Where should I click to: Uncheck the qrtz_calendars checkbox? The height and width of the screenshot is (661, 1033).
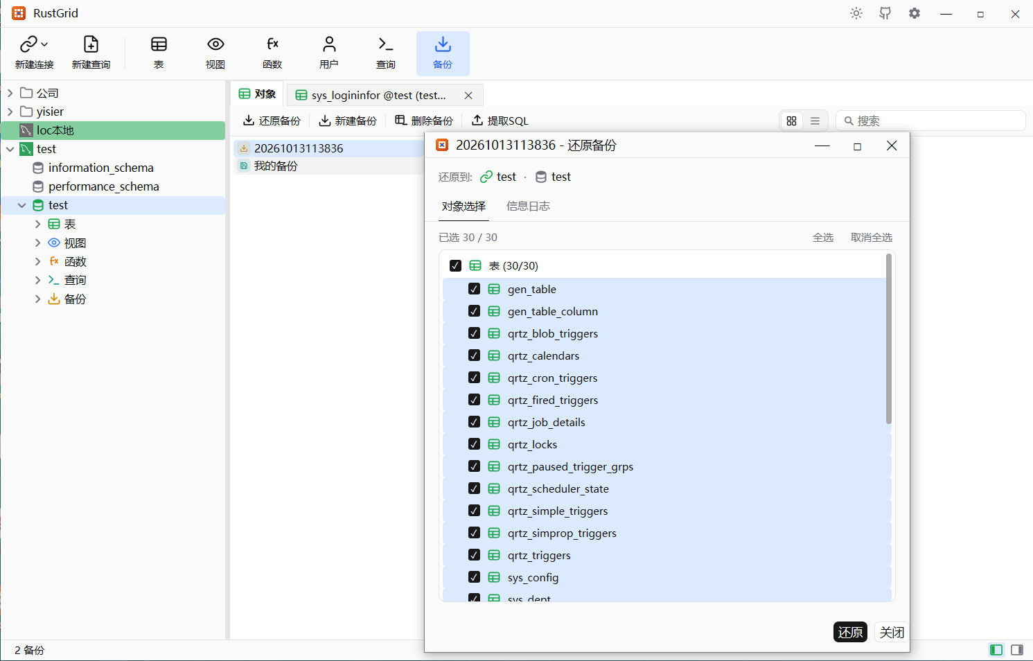pos(474,355)
